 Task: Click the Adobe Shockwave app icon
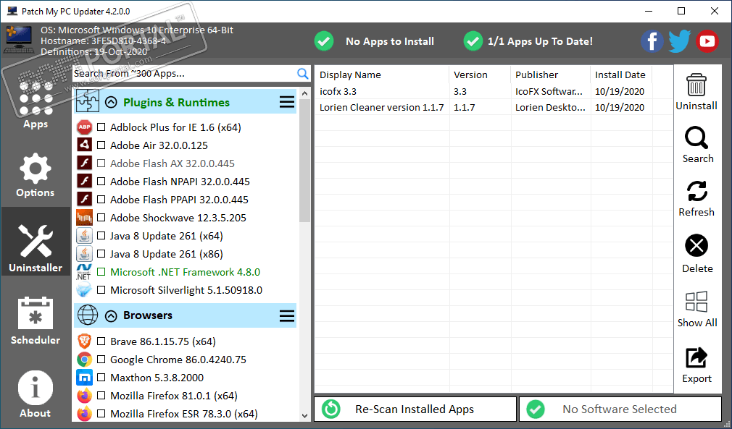click(x=85, y=218)
